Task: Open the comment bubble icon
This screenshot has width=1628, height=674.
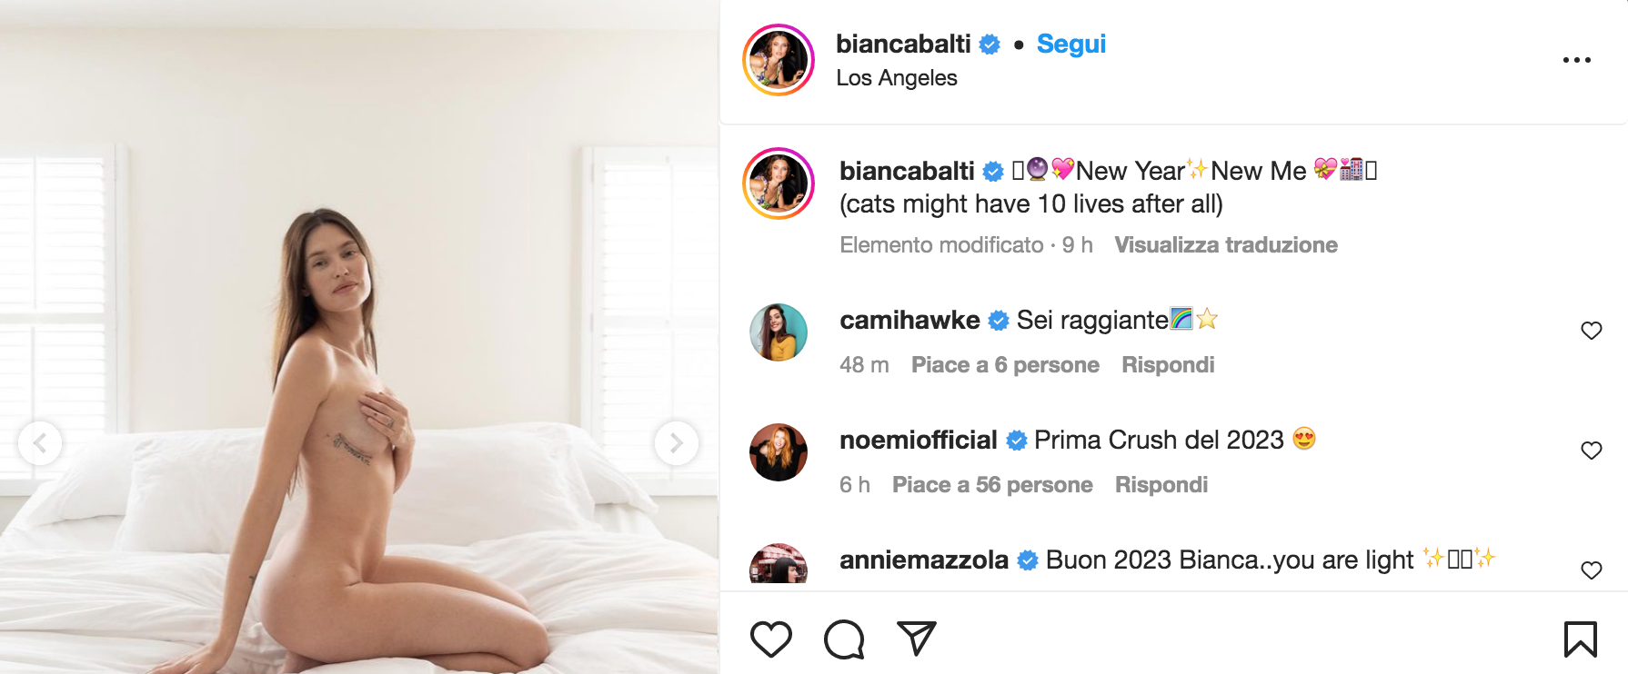Action: pyautogui.click(x=844, y=639)
